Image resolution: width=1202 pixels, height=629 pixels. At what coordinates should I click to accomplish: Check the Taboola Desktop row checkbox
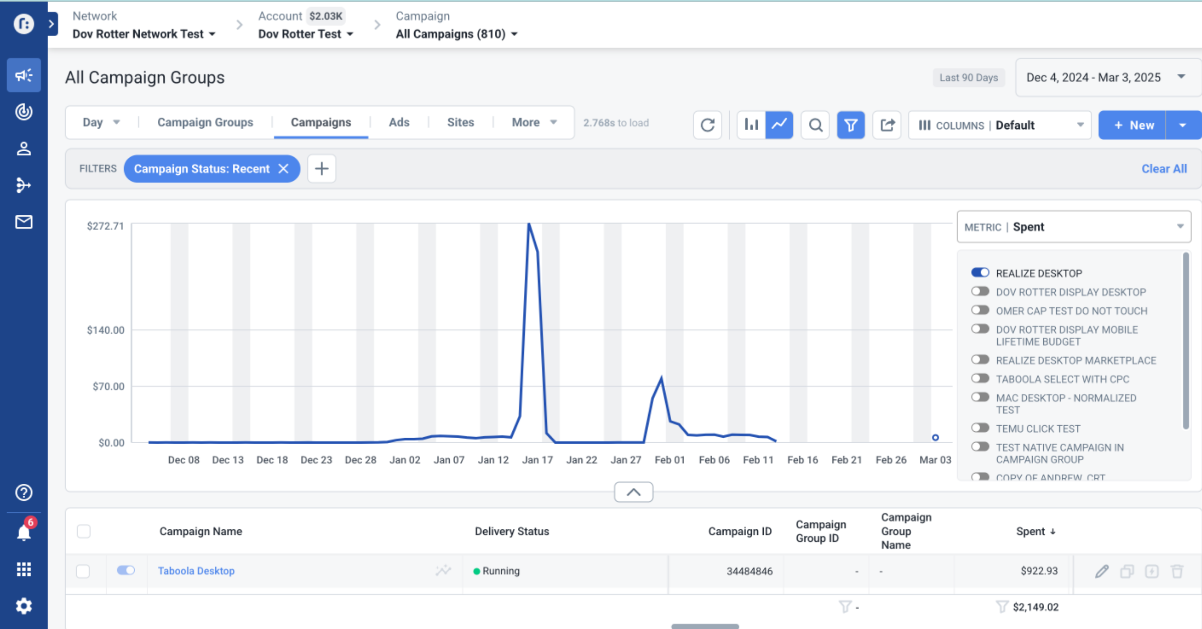click(x=83, y=571)
